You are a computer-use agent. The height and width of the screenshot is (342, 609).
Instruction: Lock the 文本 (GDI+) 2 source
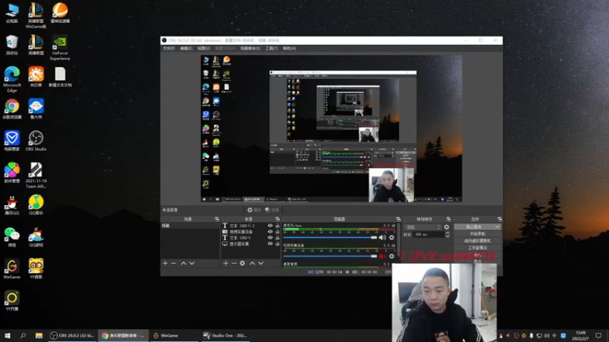(x=277, y=225)
